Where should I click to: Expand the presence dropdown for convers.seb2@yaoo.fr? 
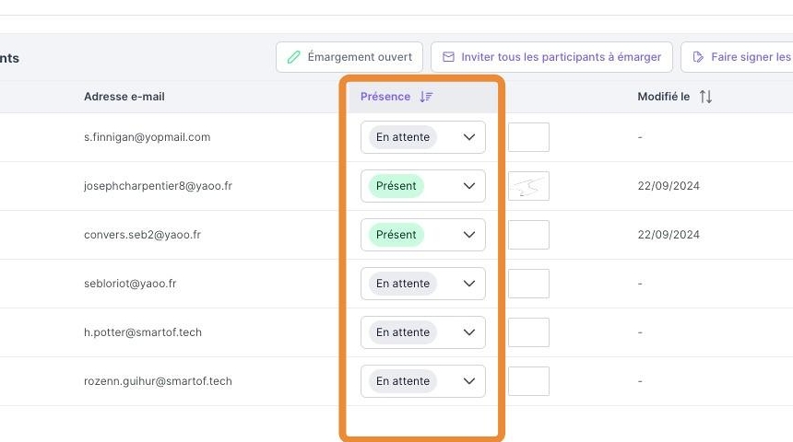point(469,235)
